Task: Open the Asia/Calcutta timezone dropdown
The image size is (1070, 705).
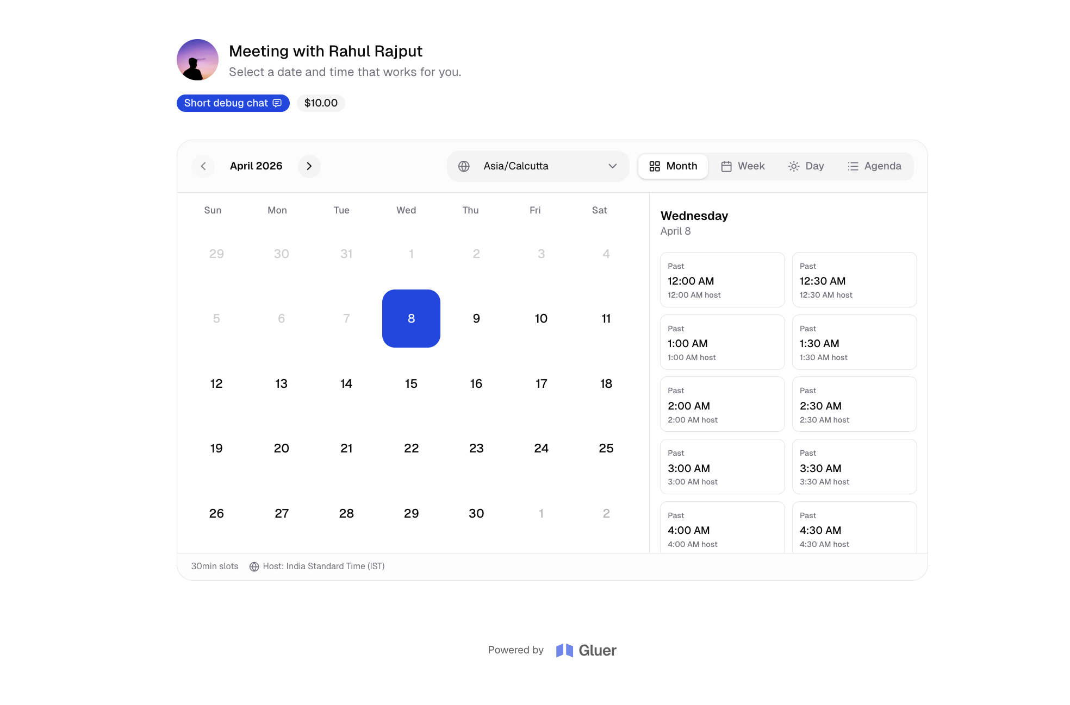Action: point(537,166)
